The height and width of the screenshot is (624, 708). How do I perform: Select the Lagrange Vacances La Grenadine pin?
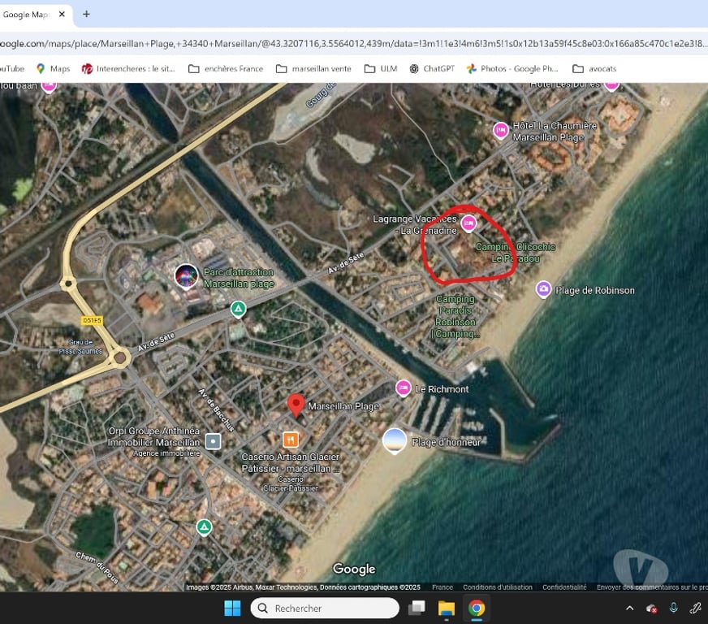pos(468,223)
